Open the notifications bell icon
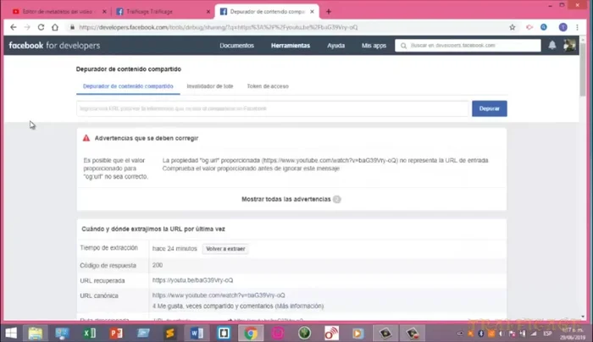This screenshot has width=593, height=342. pos(552,45)
